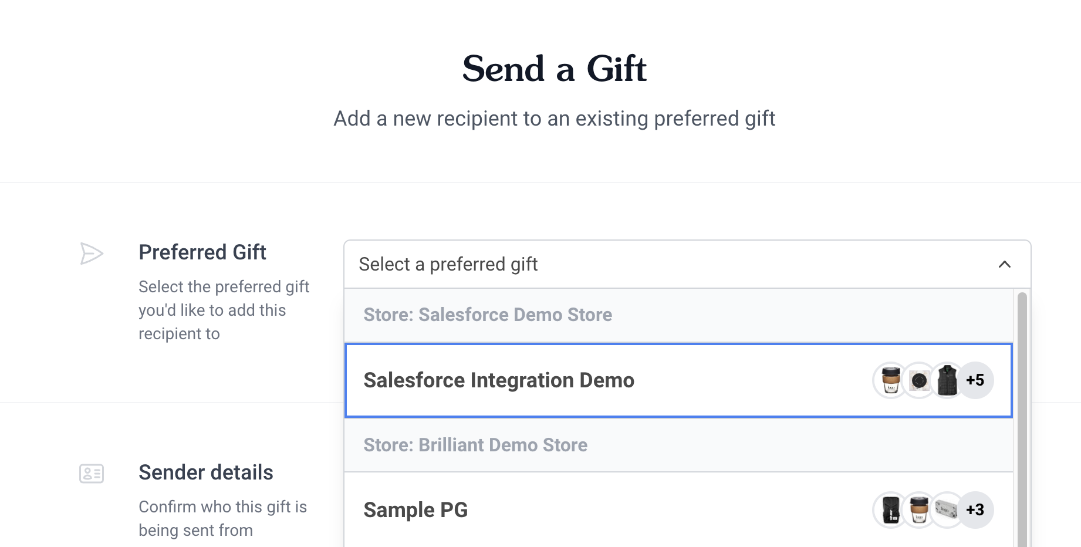This screenshot has height=547, width=1081.
Task: Click the dark round thumbnail in Salesforce Integration Demo
Action: coord(919,380)
